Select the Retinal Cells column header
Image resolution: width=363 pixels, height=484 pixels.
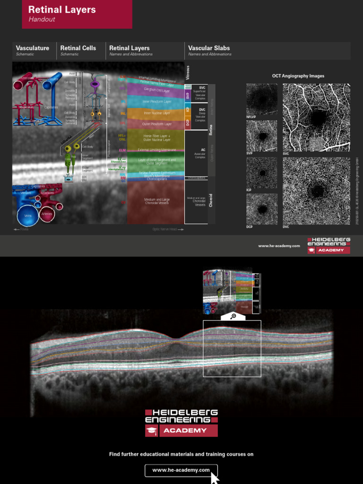[81, 51]
